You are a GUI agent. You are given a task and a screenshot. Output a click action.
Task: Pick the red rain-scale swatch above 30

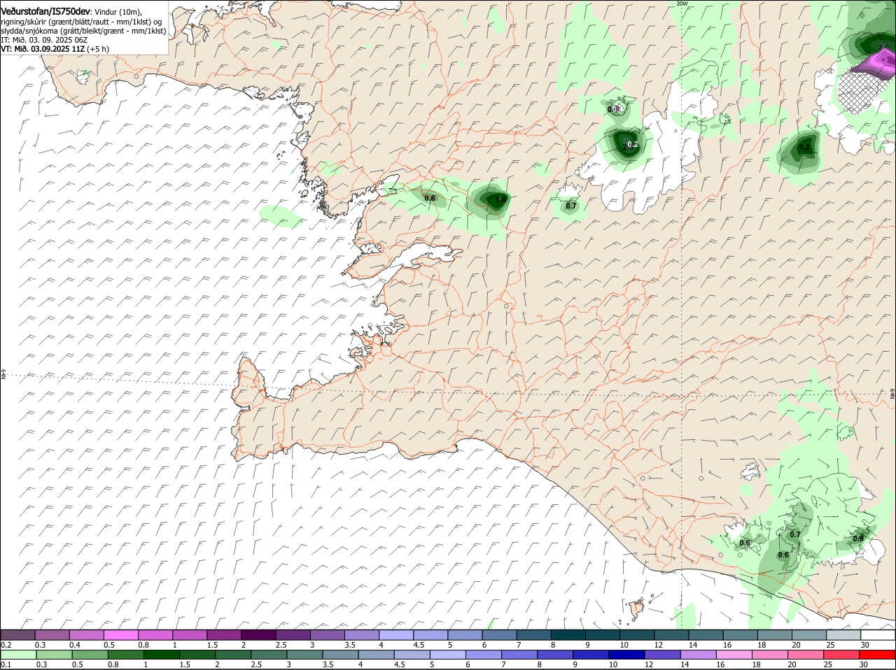tap(878, 655)
